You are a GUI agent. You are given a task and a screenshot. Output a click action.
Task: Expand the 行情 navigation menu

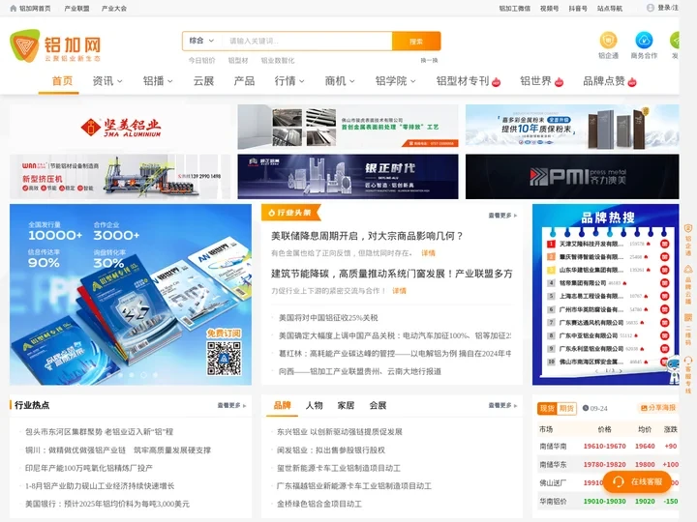289,81
